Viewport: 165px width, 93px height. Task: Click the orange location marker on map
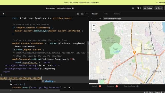coord(134,52)
